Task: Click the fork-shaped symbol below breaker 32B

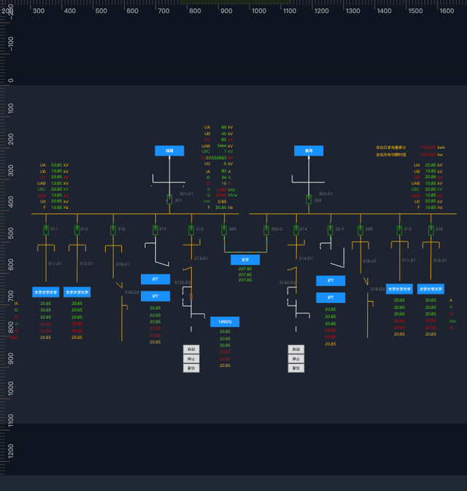Action: pyautogui.click(x=360, y=245)
